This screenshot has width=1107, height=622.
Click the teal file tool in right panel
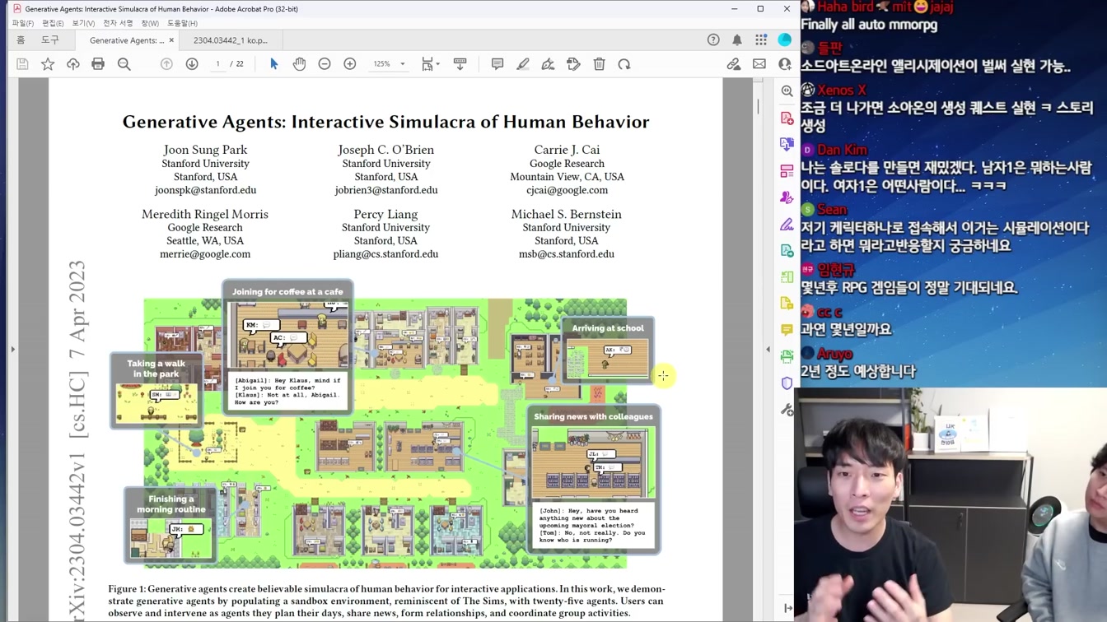(787, 250)
